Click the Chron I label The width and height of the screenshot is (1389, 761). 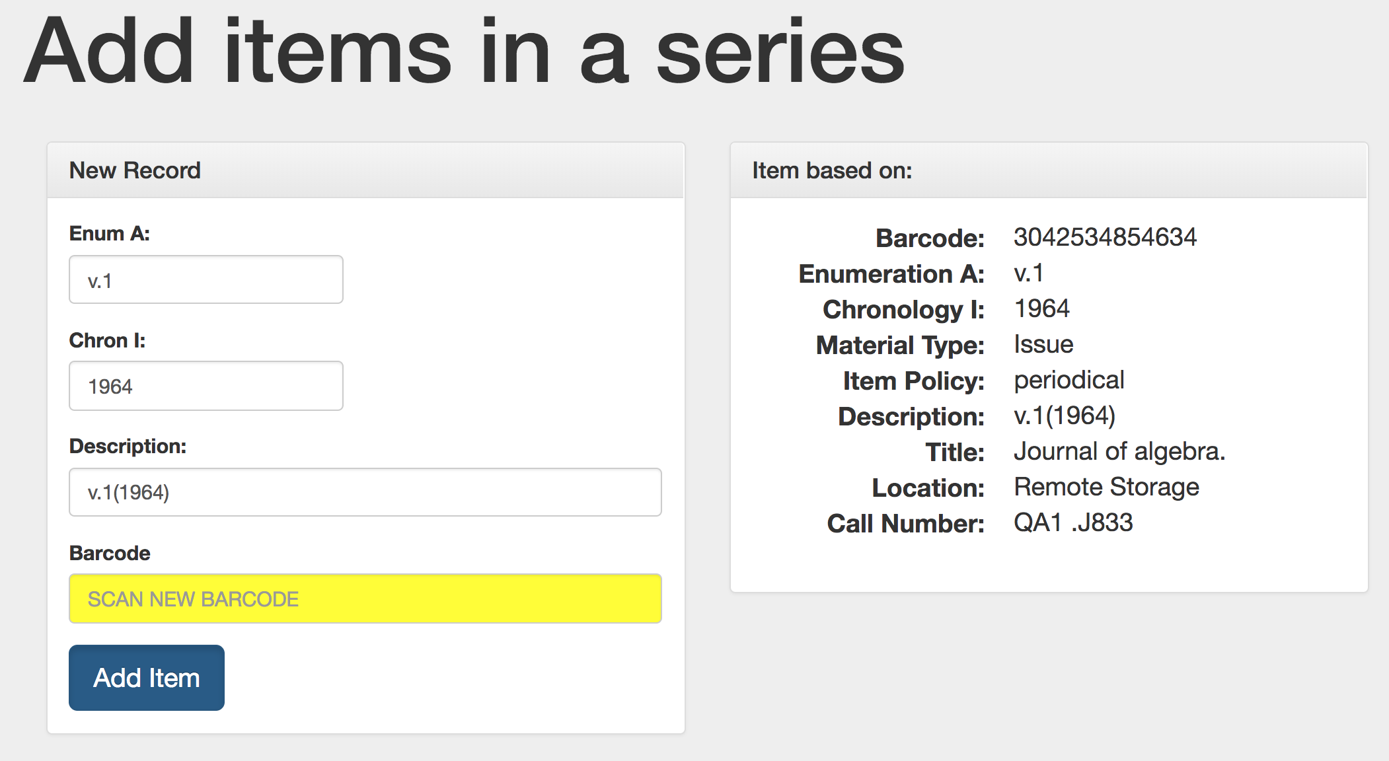107,340
